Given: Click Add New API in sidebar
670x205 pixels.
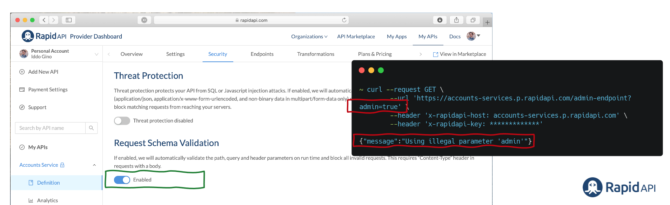Looking at the screenshot, I should pyautogui.click(x=43, y=72).
